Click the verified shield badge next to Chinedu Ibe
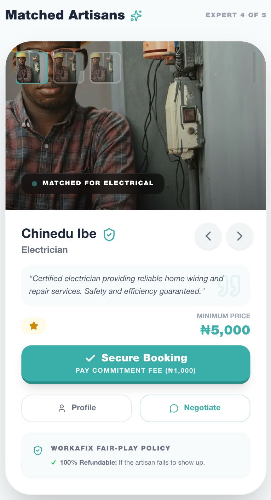This screenshot has height=500, width=271. [109, 234]
